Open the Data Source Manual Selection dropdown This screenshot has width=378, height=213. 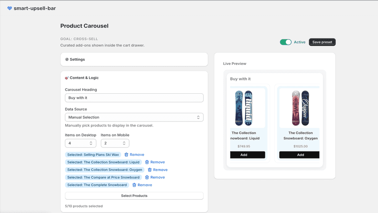point(134,117)
